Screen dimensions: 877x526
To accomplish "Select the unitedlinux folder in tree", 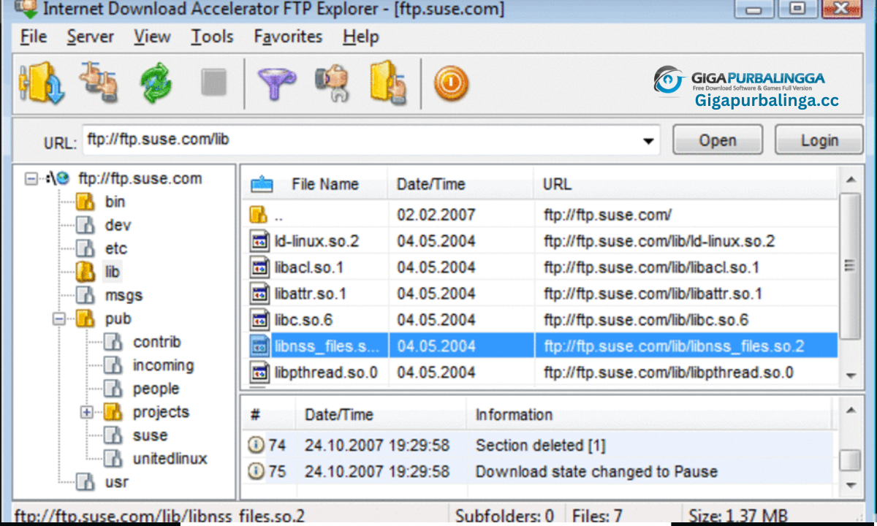I will point(170,459).
